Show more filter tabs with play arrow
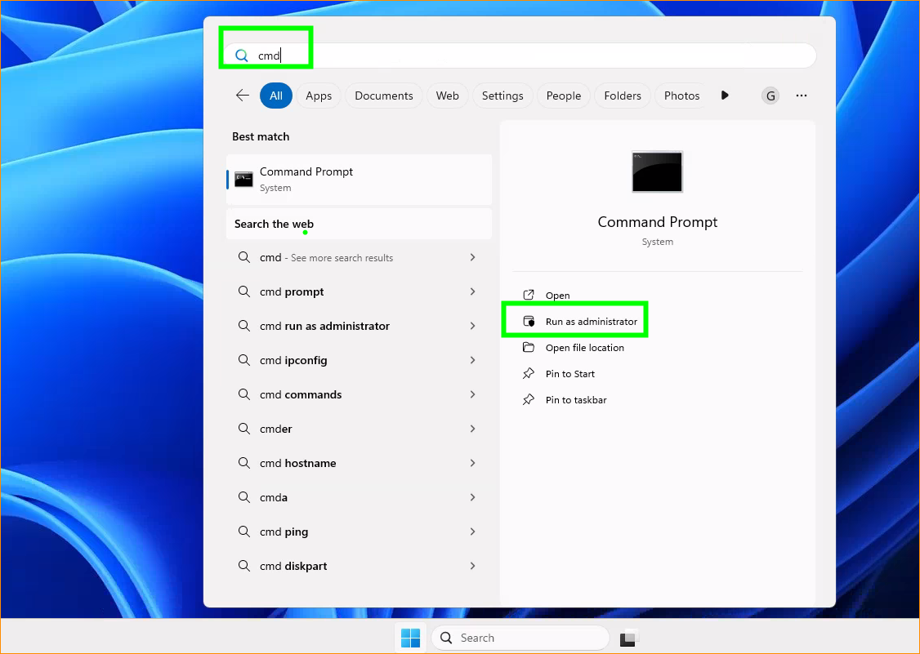This screenshot has height=654, width=920. [x=725, y=96]
